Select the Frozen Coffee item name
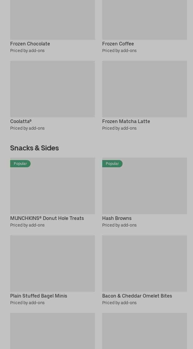This screenshot has height=349, width=193. (x=118, y=44)
